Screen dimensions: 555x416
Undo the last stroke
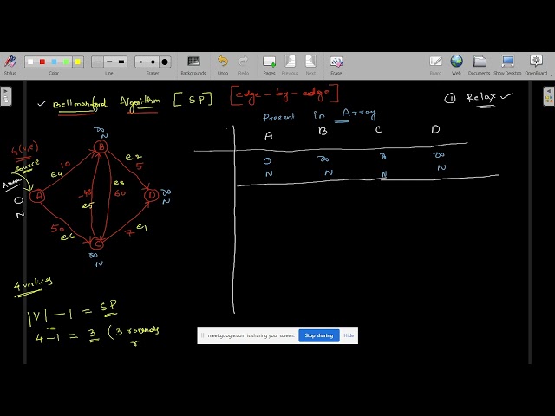[223, 65]
